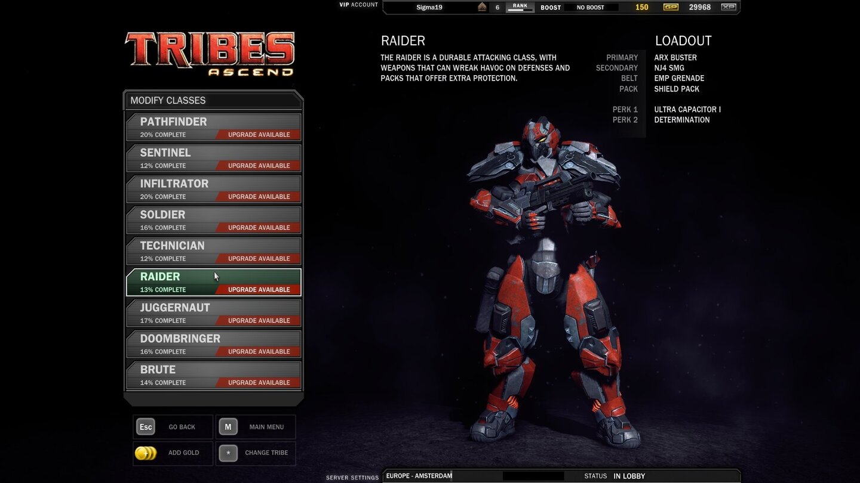Click the Modify Classes header
Viewport: 860px width, 483px height.
click(168, 100)
